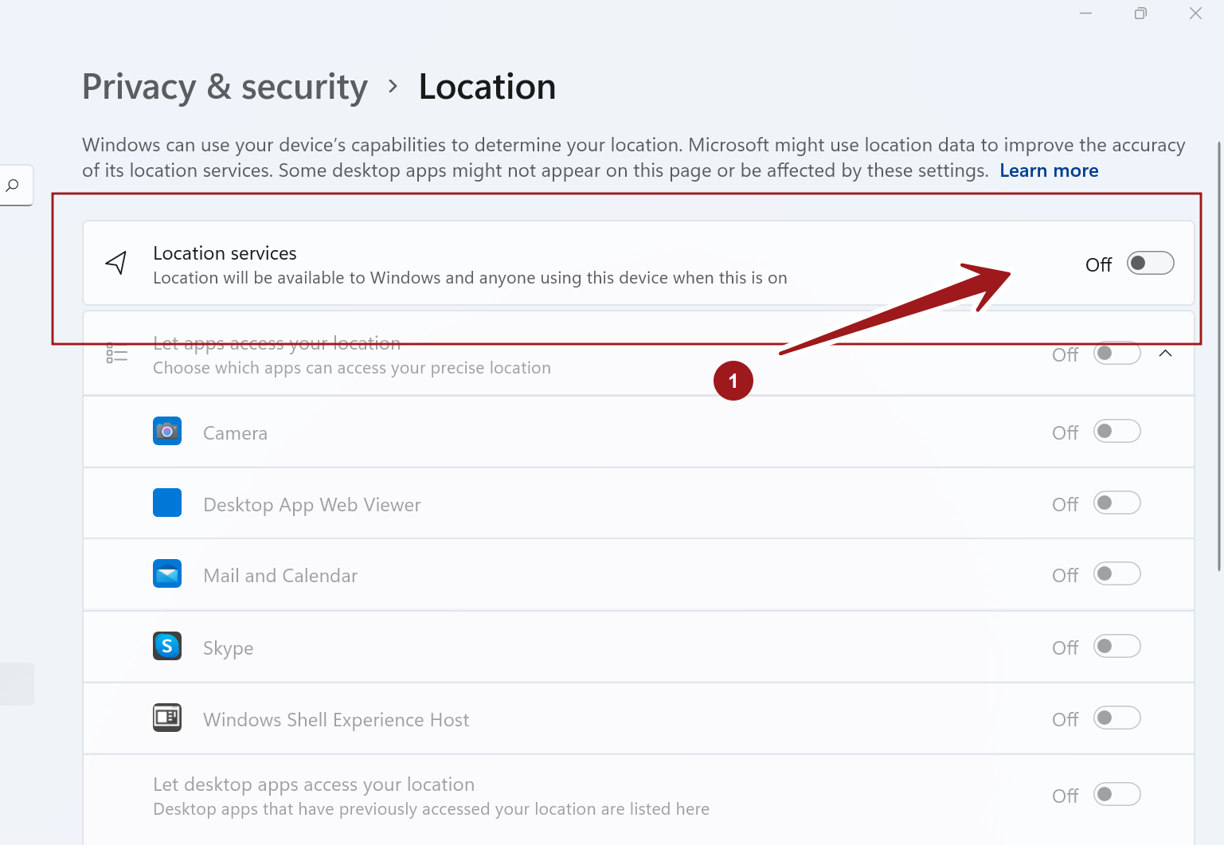Go back to Privacy & security breadcrumb
Screen dimensions: 1224x845
coord(225,87)
